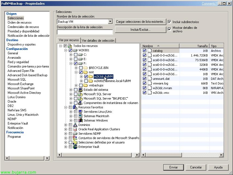Click the Dominios network icon
This screenshot has height=175, width=233.
tap(75, 125)
